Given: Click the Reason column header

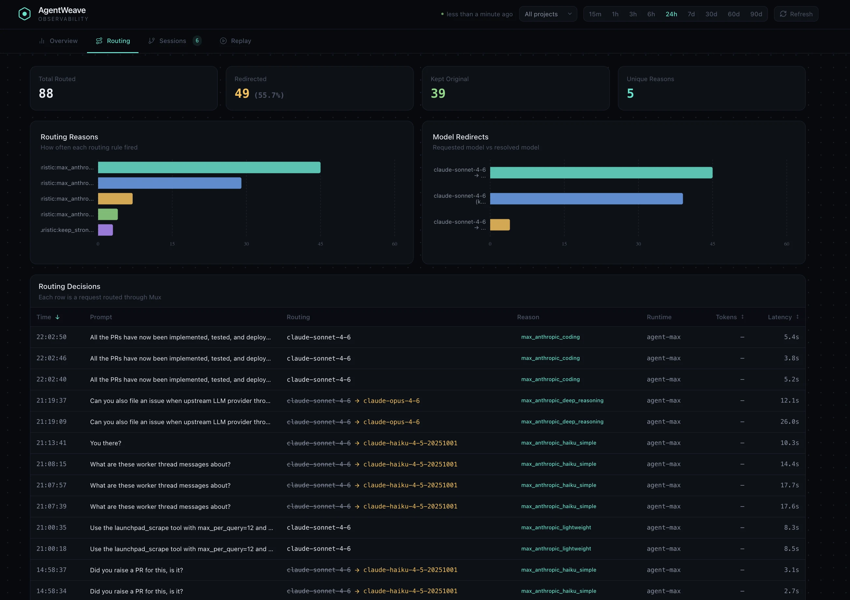Looking at the screenshot, I should point(528,317).
